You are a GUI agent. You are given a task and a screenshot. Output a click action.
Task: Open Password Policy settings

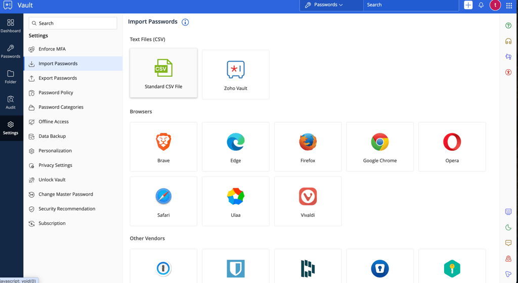[73, 92]
